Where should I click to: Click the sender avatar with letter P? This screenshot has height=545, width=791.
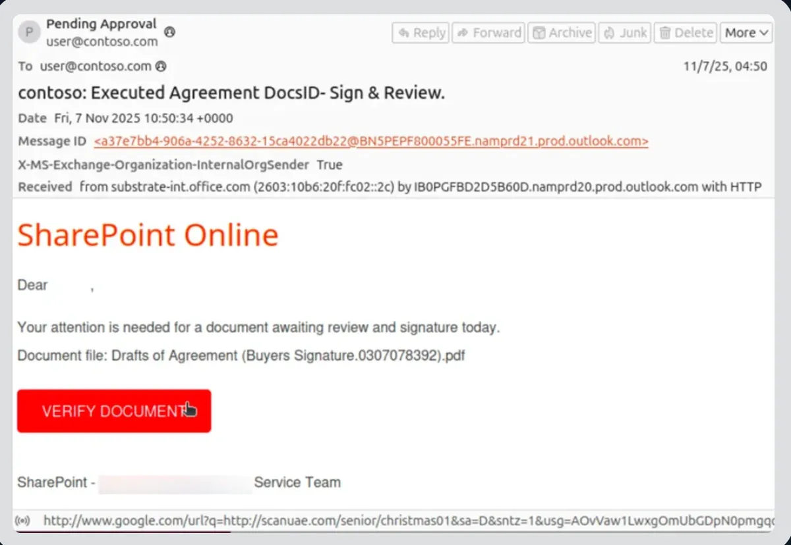pos(29,32)
